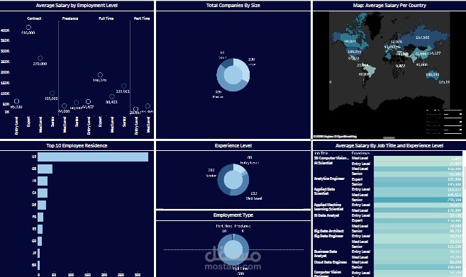Image resolution: width=466 pixels, height=277 pixels.
Task: Click the CA bar in Employee Residence chart
Action: [x=43, y=193]
